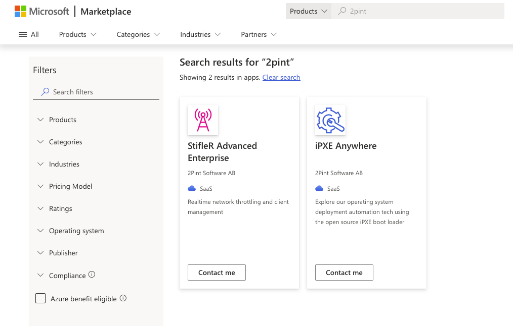Go to Marketplace home link
Screen dimensions: 513x326
[x=106, y=12]
